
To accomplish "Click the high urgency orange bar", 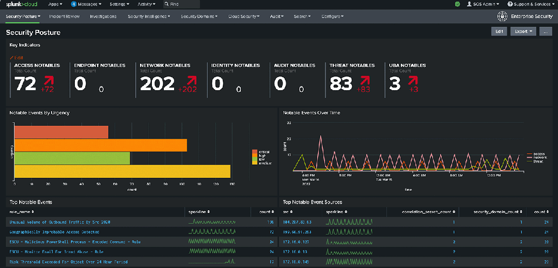I will pyautogui.click(x=101, y=145).
